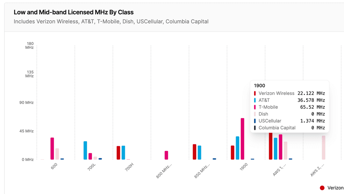Viewport: 344px width, 194px height.
Task: Click the AT&T bar in 850 MHz band
Action: click(199, 153)
